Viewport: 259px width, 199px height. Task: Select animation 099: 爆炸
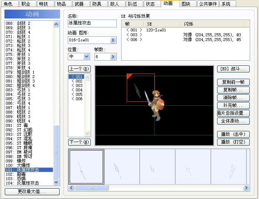click(29, 161)
